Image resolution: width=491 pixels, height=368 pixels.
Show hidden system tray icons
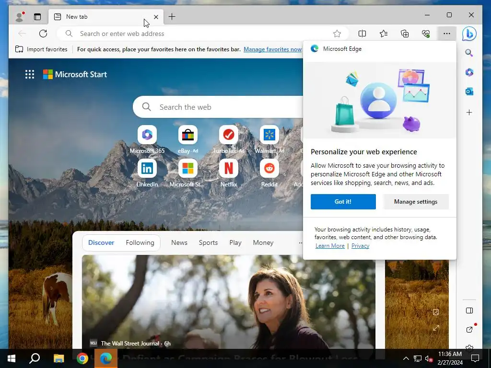point(406,358)
